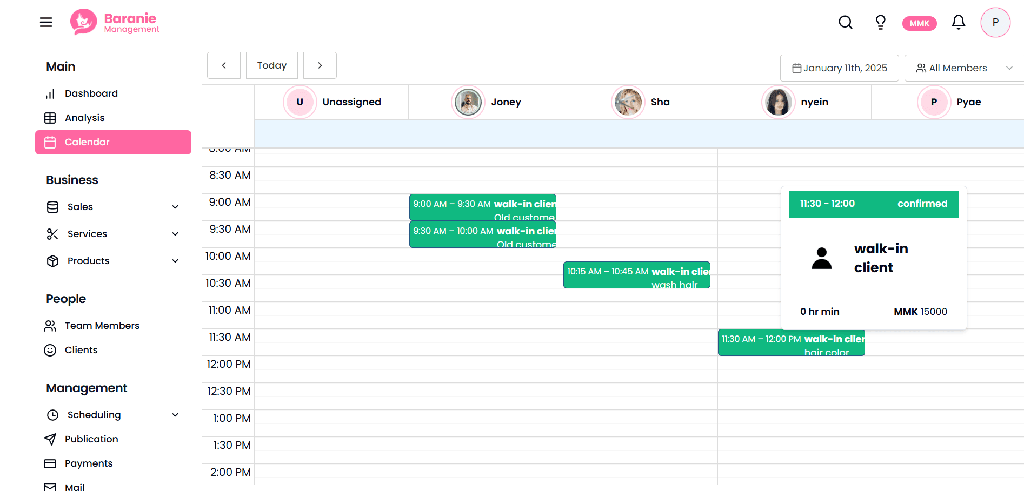Screen dimensions: 1024x491
Task: Open the search magnifier in the top bar
Action: (845, 22)
